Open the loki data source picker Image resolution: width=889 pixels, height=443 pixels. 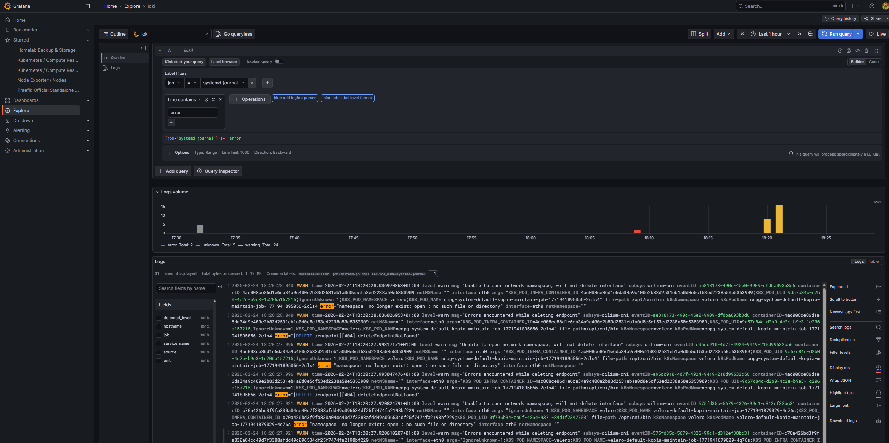pyautogui.click(x=171, y=34)
